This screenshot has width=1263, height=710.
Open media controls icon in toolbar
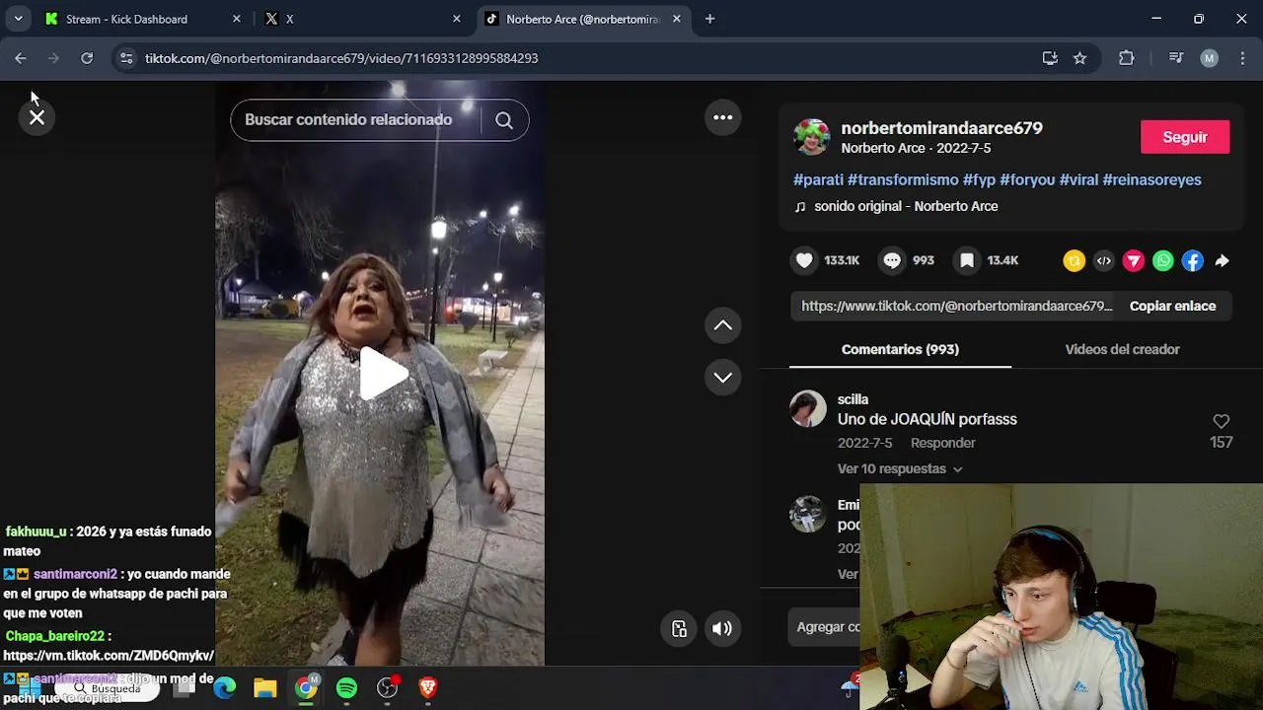(1175, 58)
